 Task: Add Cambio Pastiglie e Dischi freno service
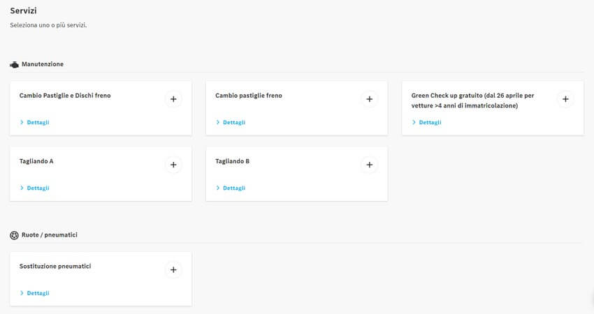tap(173, 99)
